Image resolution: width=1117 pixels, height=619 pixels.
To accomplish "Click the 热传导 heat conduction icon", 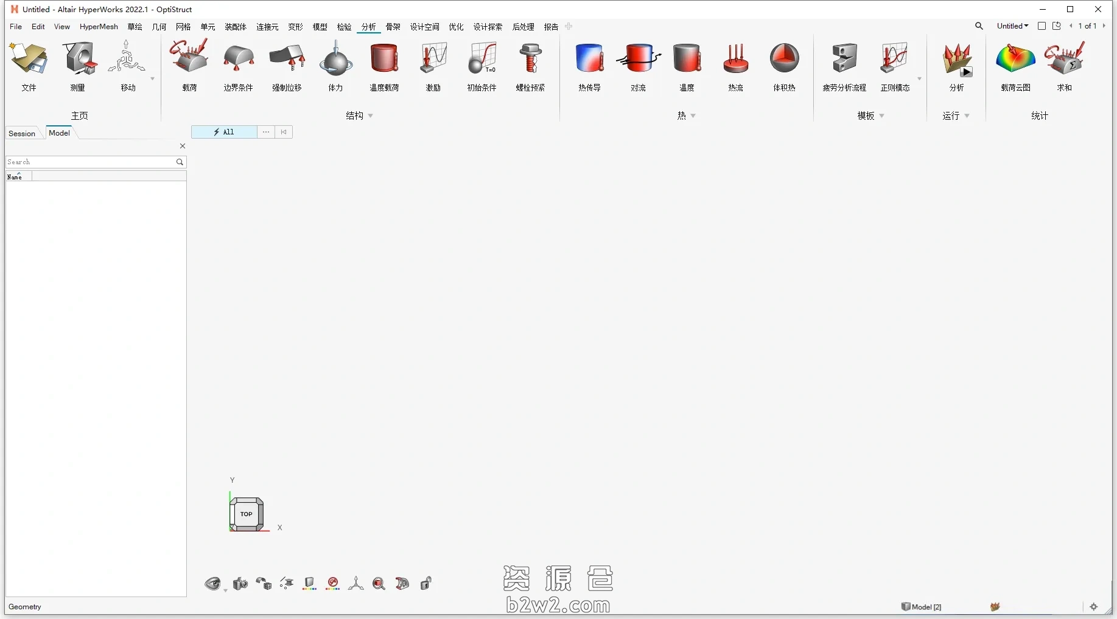I will (x=589, y=60).
